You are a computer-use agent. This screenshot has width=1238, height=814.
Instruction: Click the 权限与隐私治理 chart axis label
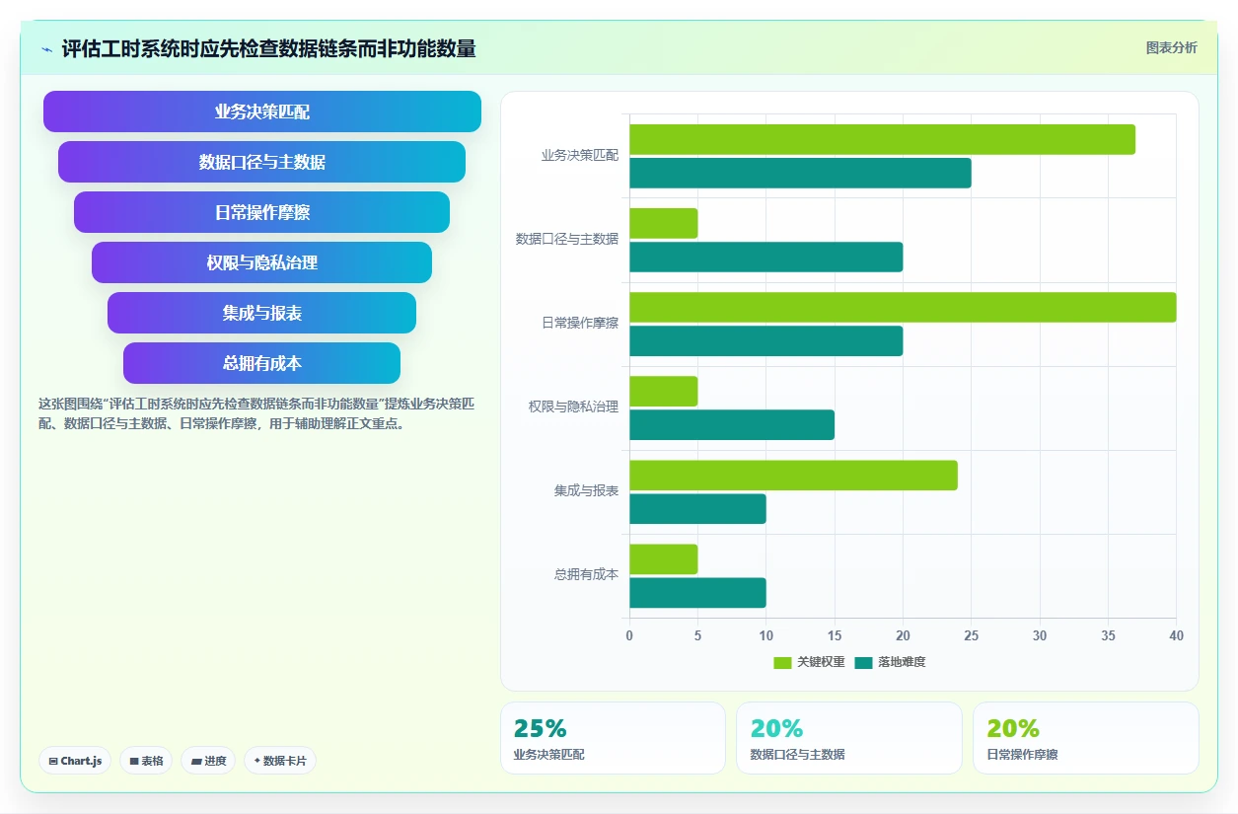click(x=573, y=407)
